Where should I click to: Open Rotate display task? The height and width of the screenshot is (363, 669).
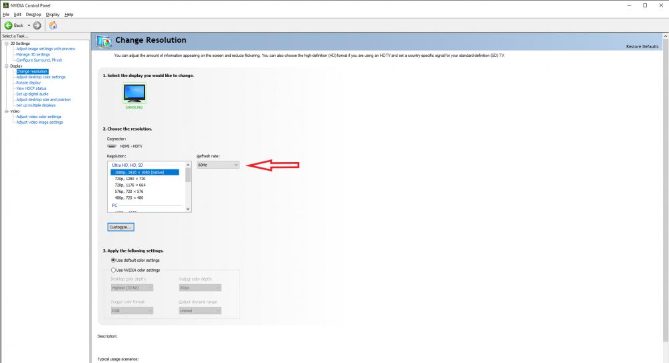29,83
